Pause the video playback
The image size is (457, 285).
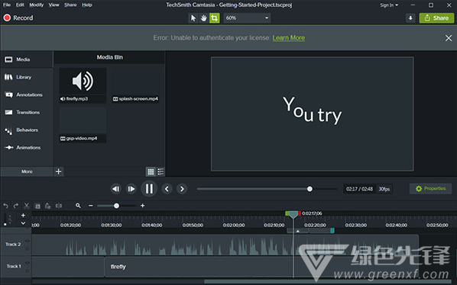click(149, 189)
